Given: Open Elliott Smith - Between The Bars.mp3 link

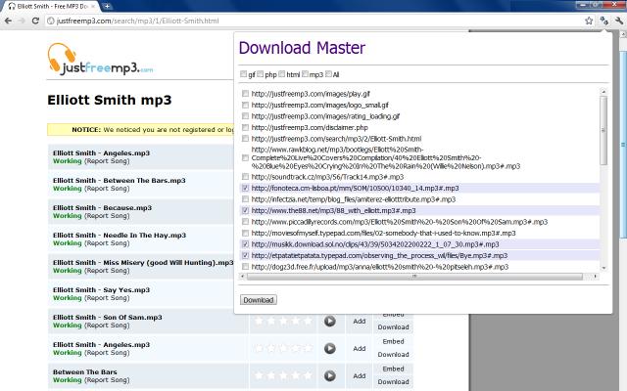Looking at the screenshot, I should pyautogui.click(x=120, y=180).
